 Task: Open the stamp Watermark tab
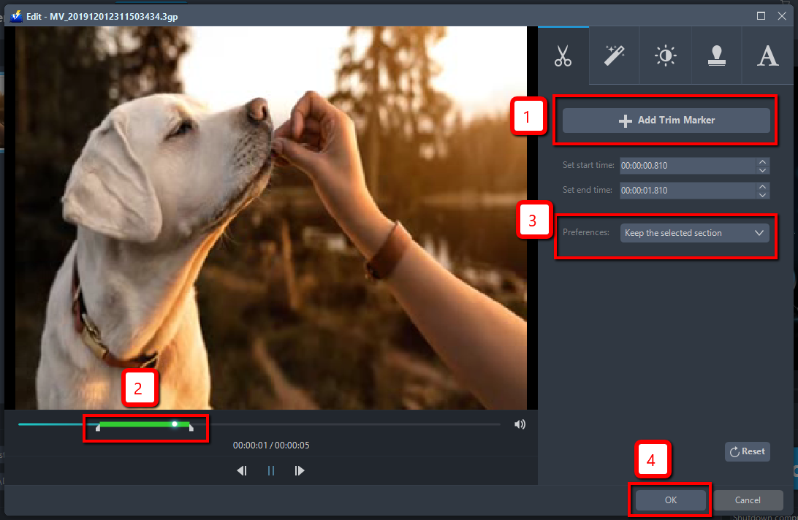click(716, 56)
